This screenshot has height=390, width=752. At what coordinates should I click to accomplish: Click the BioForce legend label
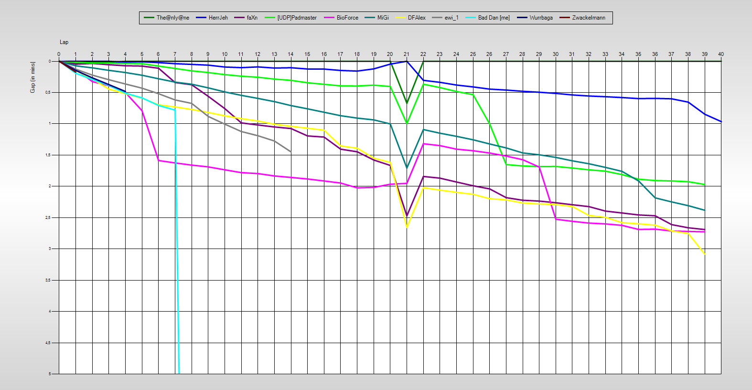[347, 18]
